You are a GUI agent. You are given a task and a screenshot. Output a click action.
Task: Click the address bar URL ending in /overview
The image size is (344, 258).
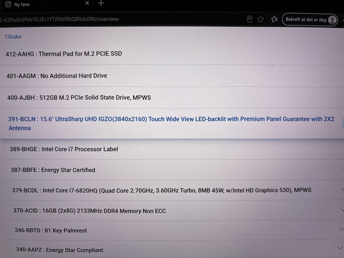point(60,19)
